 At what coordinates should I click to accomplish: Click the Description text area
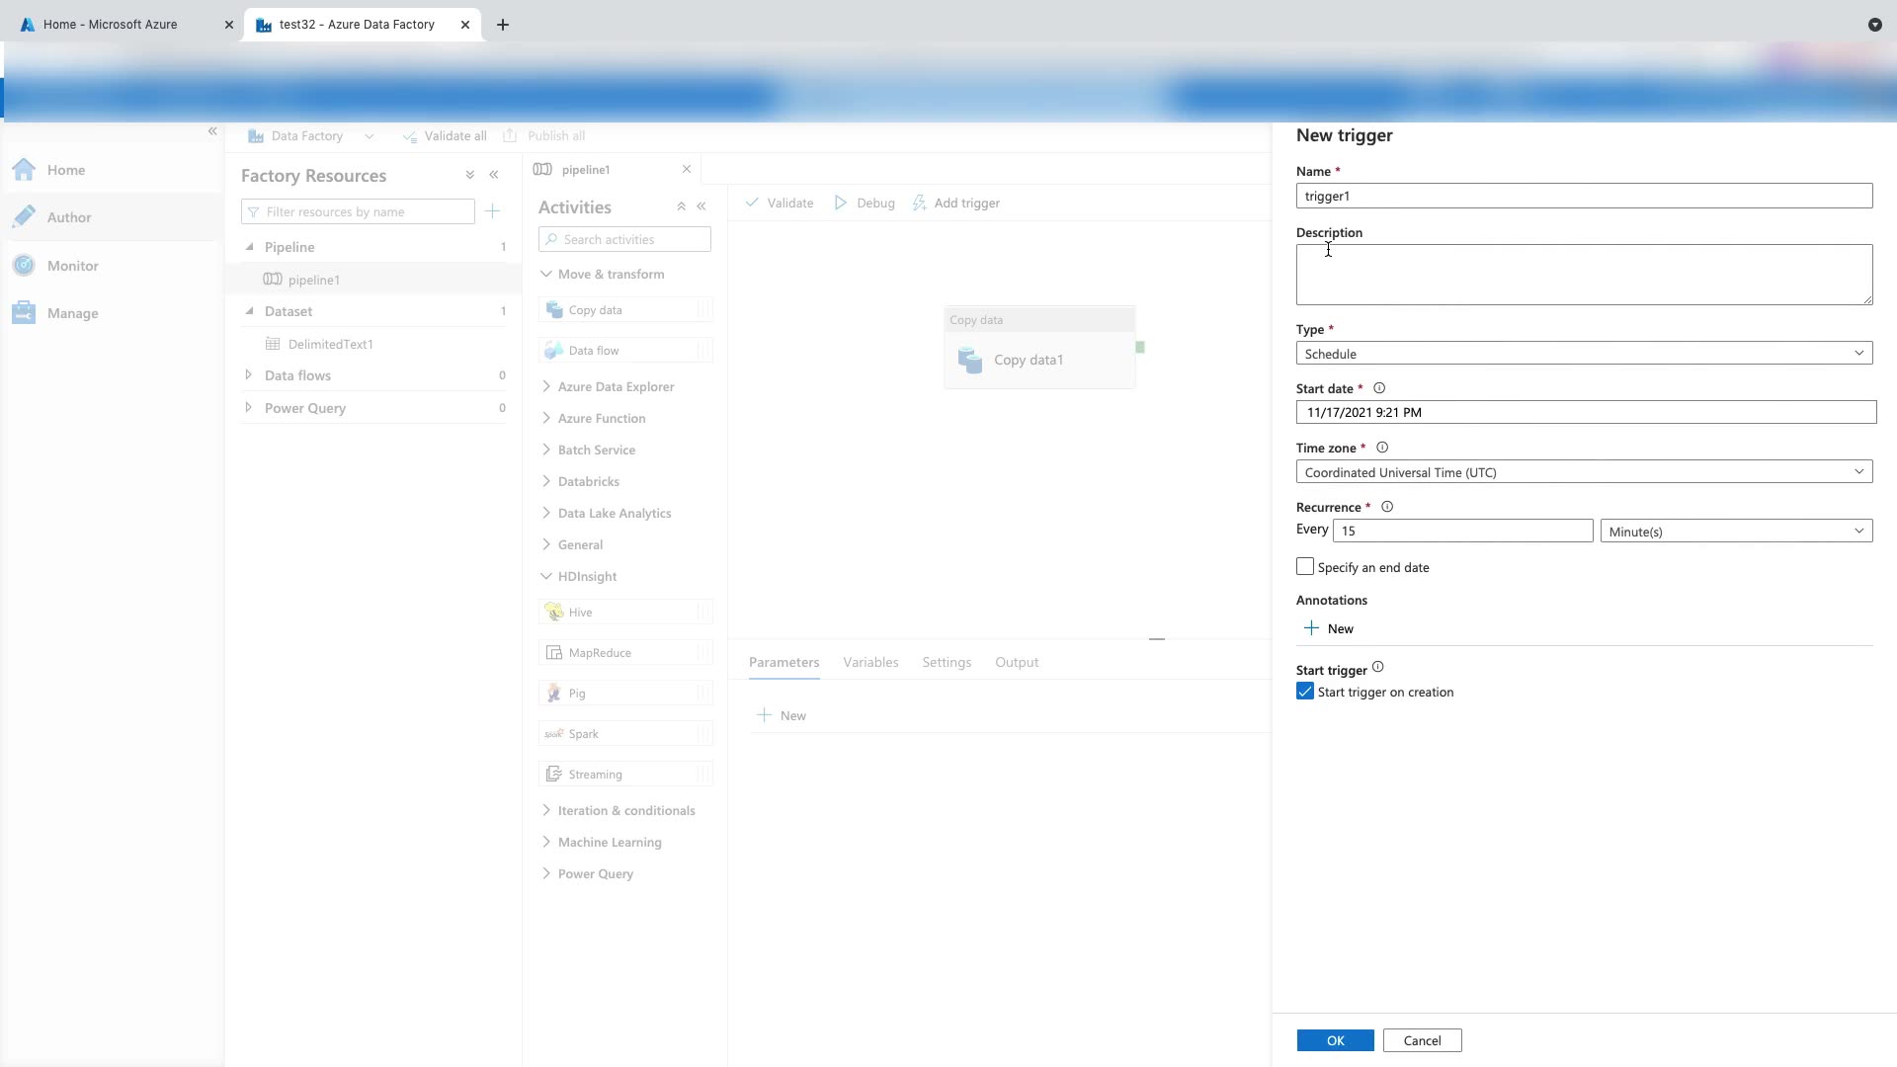pos(1584,275)
